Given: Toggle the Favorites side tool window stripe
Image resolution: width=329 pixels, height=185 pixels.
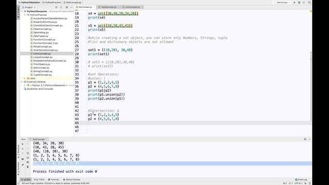Looking at the screenshot, I should pyautogui.click(x=19, y=169).
